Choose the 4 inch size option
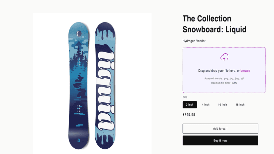Image resolution: width=274 pixels, height=154 pixels. (x=206, y=104)
